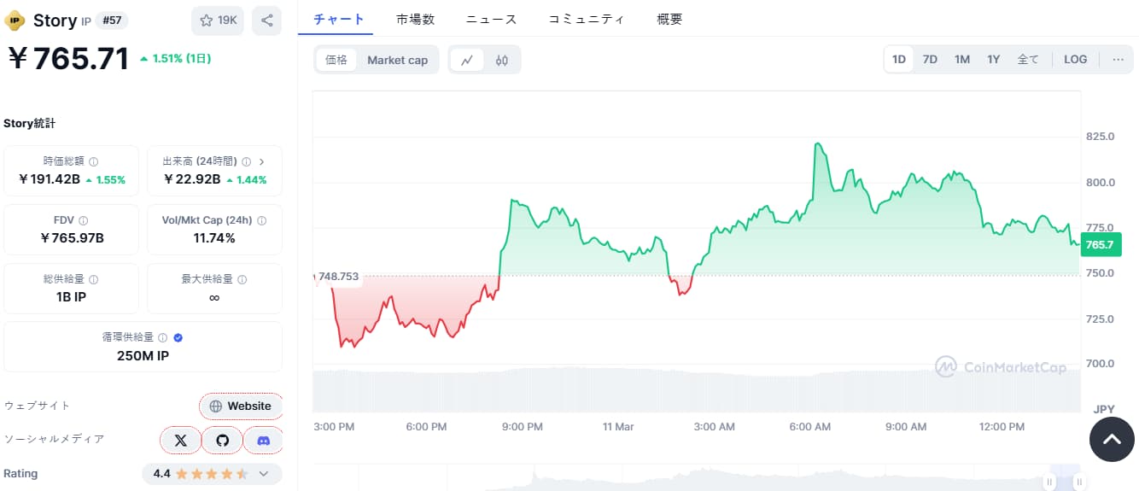Toggle chart to 価格 view
Screen dimensions: 1139x491
point(336,60)
